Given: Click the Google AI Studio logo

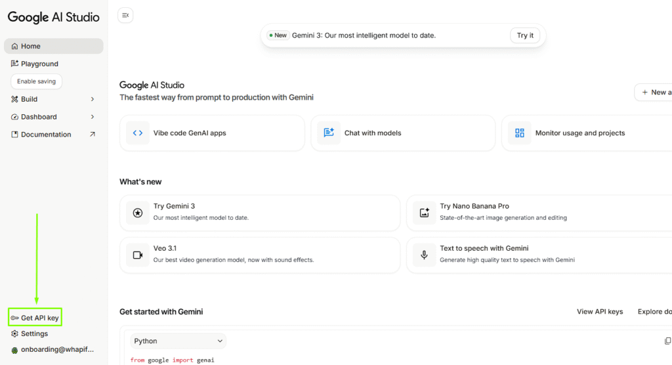Looking at the screenshot, I should [54, 17].
